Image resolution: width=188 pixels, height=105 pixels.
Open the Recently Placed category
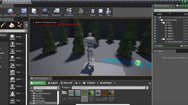point(3,35)
